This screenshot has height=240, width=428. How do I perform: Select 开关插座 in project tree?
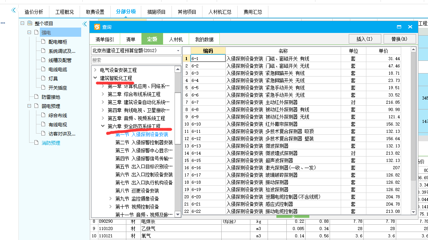point(57,88)
